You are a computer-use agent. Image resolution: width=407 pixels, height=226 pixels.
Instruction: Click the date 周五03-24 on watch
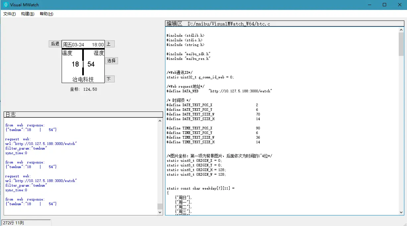(x=73, y=45)
